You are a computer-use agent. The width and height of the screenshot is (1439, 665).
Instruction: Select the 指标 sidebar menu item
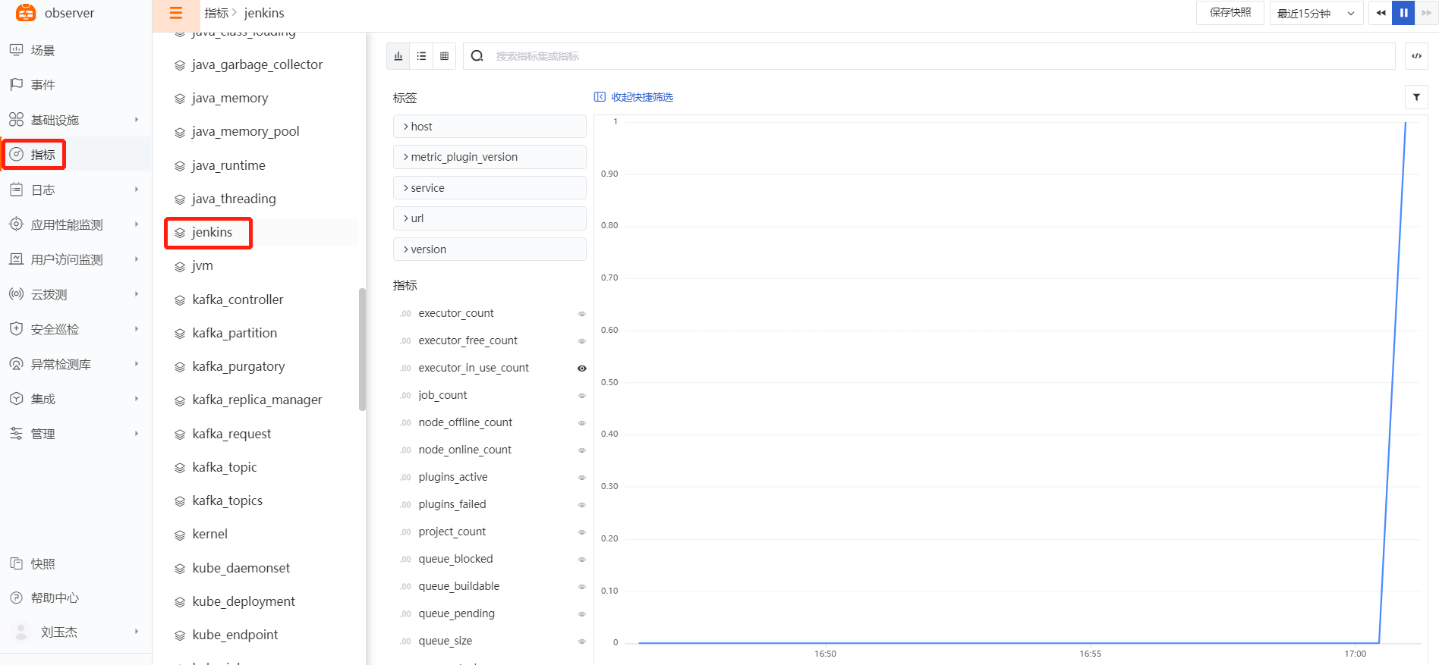click(43, 155)
